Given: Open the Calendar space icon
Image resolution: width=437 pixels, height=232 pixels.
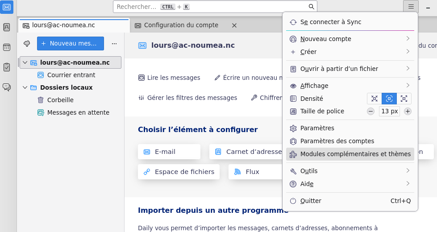Looking at the screenshot, I should click(7, 47).
